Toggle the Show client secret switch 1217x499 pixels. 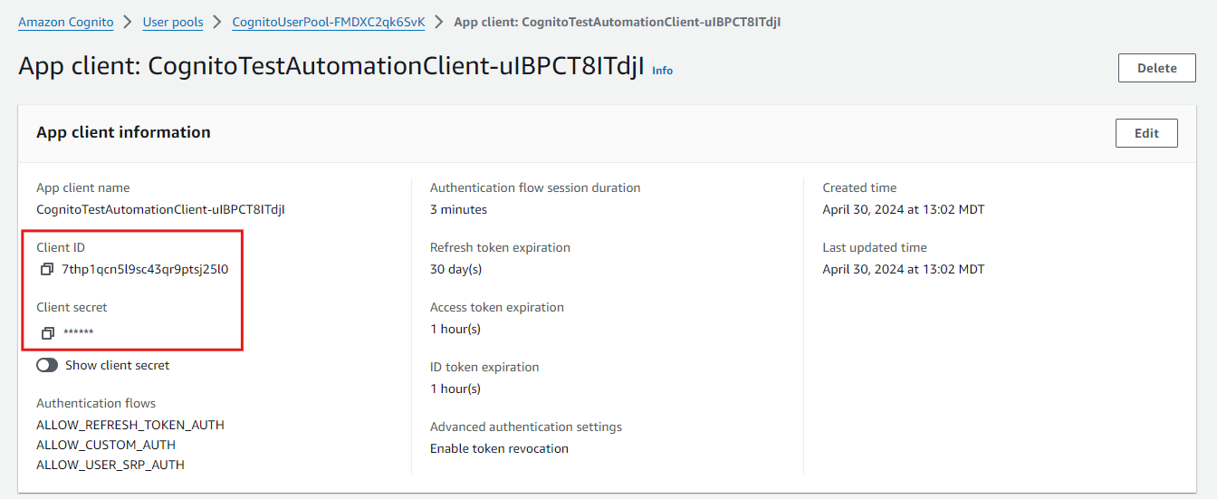click(x=47, y=365)
